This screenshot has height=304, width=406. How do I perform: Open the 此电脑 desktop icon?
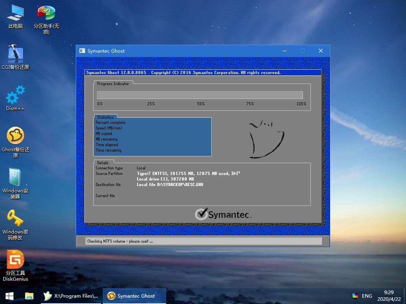pos(15,17)
